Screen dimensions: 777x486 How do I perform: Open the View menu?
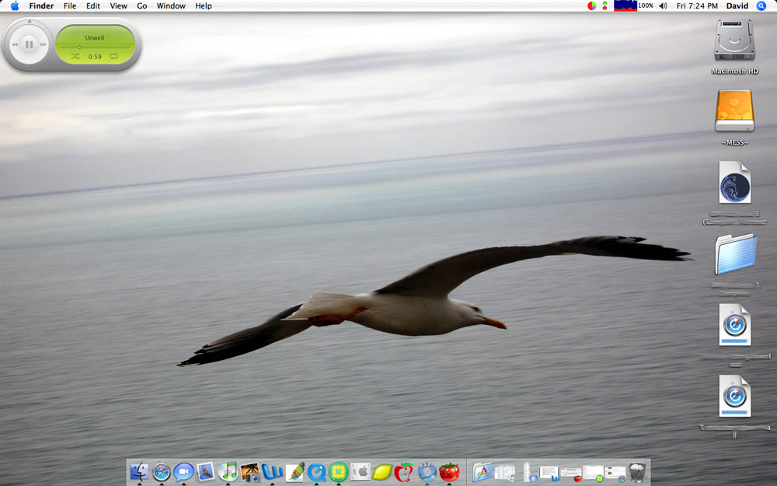(118, 6)
